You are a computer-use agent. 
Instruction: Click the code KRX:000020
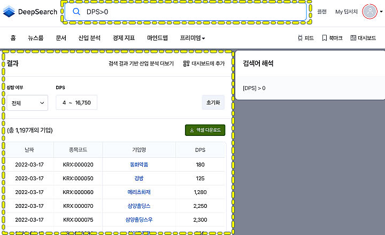78,165
